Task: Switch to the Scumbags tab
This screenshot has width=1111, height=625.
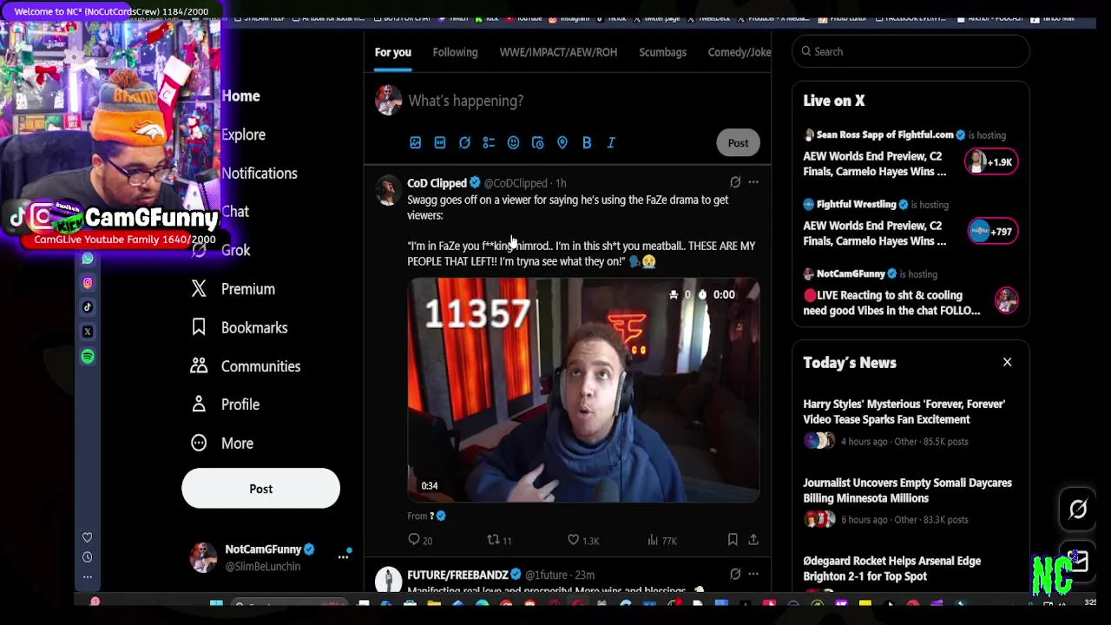Action: pos(662,52)
